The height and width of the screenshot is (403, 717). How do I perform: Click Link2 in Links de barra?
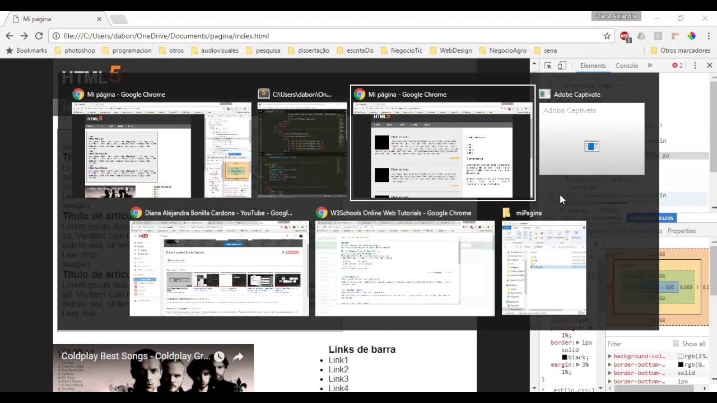[338, 369]
